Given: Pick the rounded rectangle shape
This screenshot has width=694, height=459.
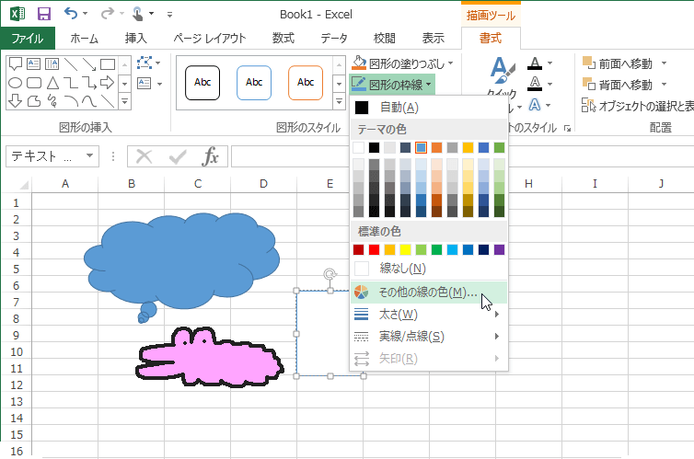Looking at the screenshot, I should point(34,83).
